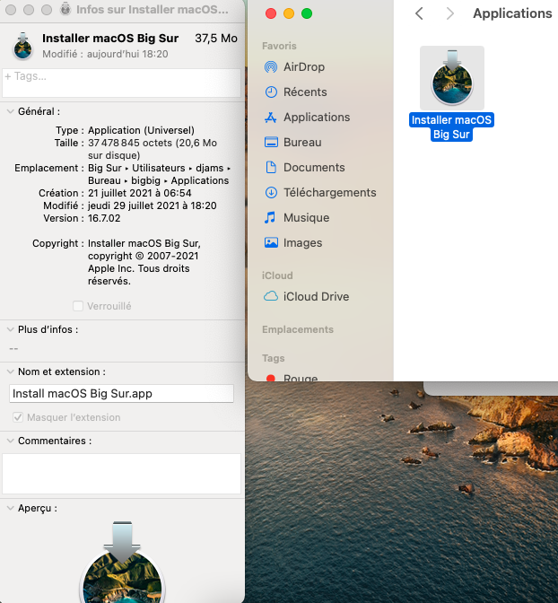Toggle the Masquer l'extension checkbox
The height and width of the screenshot is (603, 558).
coord(18,417)
